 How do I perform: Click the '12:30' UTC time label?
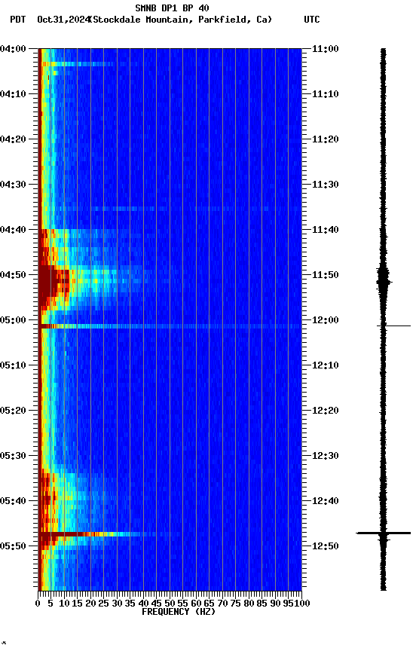point(326,456)
